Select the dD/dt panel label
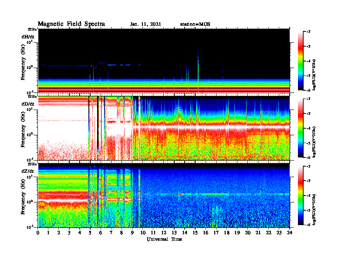 pos(28,104)
